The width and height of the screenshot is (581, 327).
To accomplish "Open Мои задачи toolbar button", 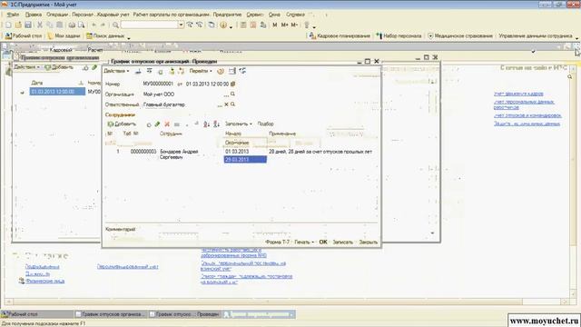I will pyautogui.click(x=64, y=36).
